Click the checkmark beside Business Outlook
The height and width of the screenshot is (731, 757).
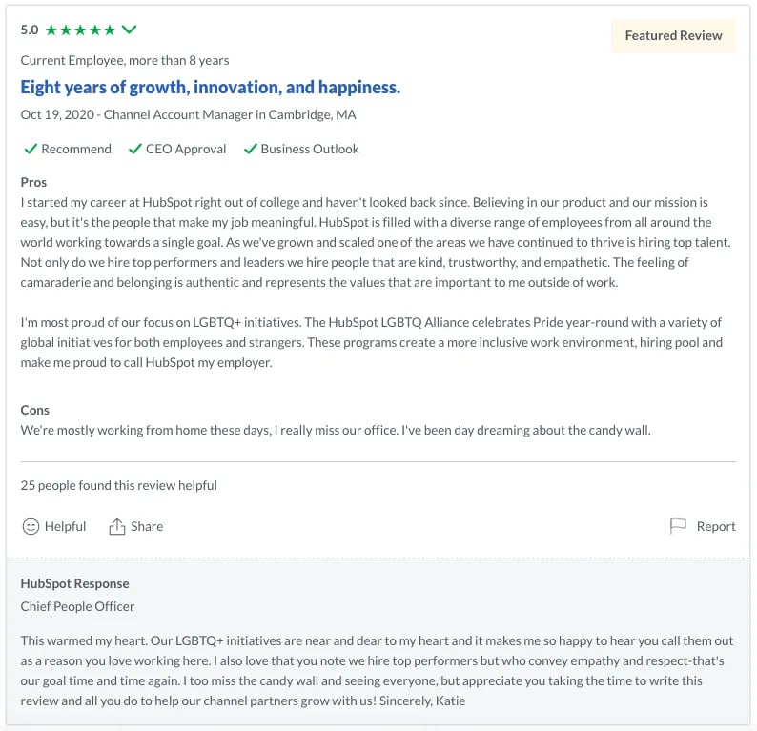point(251,149)
